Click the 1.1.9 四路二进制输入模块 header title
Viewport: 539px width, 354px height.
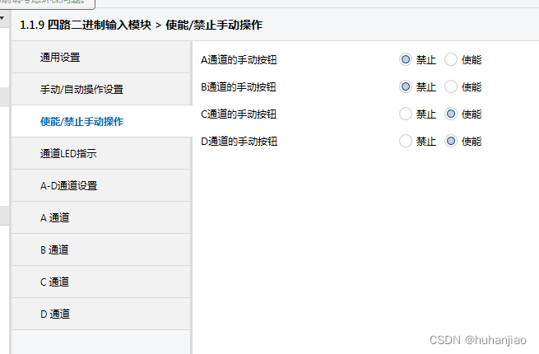click(x=85, y=25)
